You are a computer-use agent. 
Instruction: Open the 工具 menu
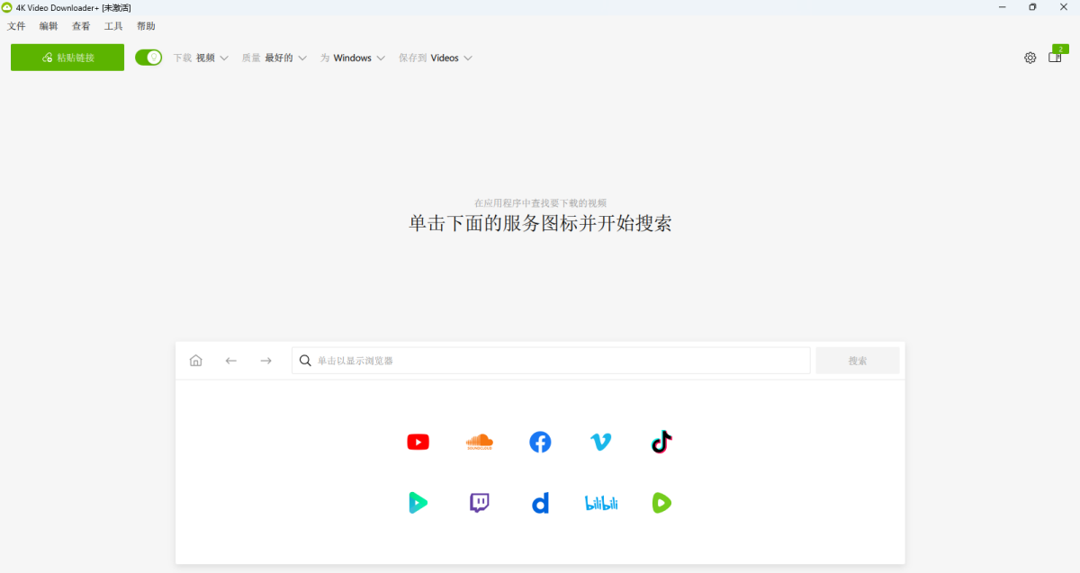(x=112, y=26)
